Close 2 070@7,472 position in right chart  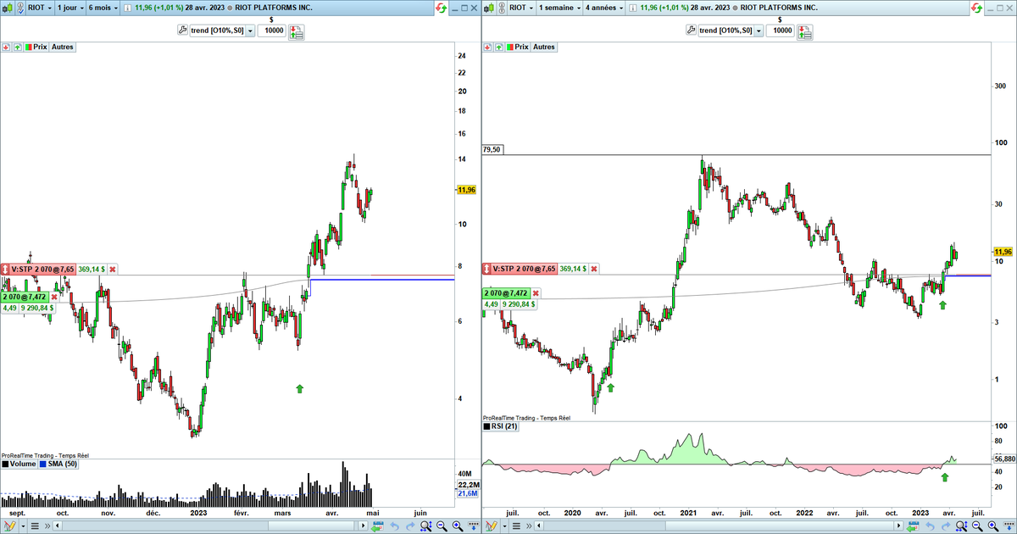(536, 293)
